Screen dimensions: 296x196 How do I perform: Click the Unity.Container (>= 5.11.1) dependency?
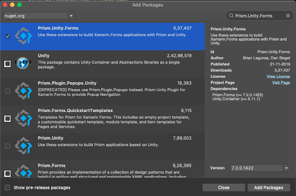click(x=236, y=99)
